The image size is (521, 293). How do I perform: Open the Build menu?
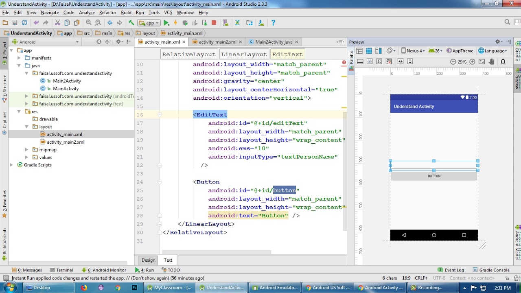126,13
